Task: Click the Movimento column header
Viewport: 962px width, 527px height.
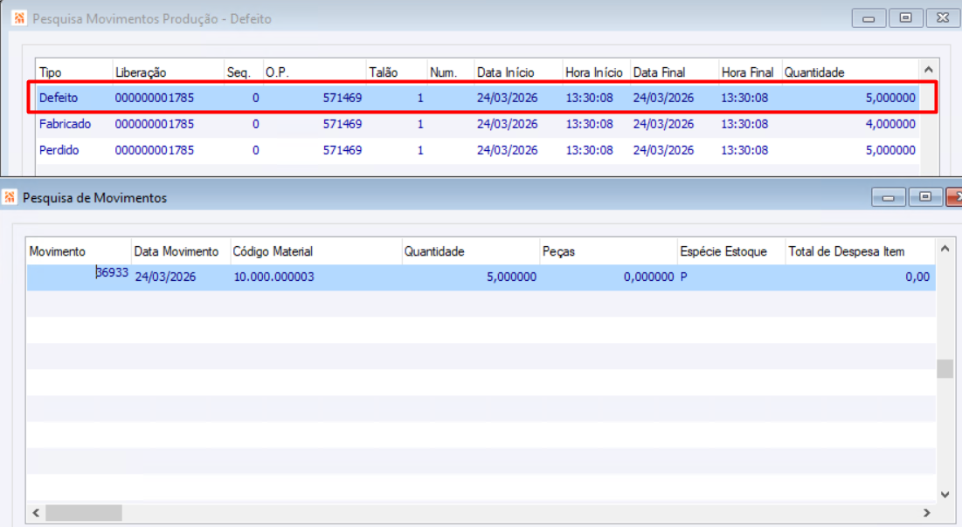Action: pos(80,251)
